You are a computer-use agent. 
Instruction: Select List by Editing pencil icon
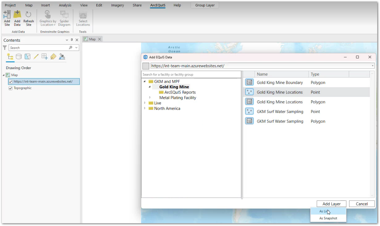pos(36,57)
